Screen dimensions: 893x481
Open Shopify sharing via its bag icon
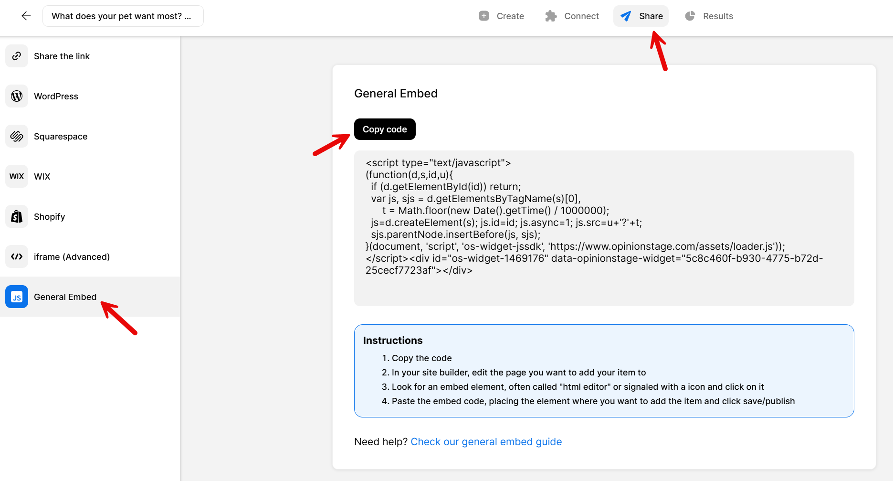pos(16,216)
